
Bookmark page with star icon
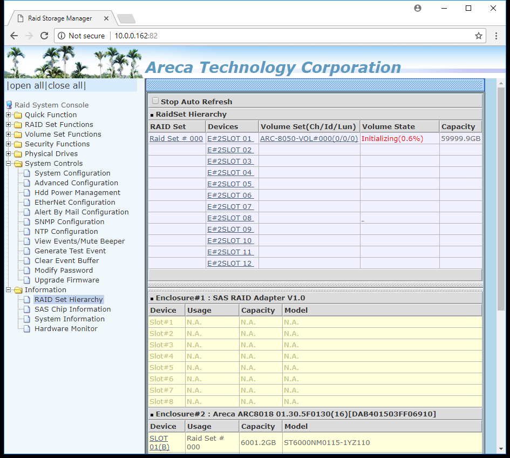pos(479,36)
